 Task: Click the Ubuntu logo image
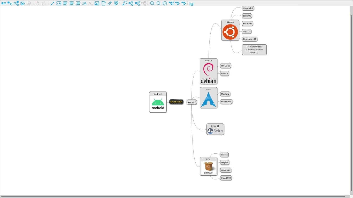[230, 32]
